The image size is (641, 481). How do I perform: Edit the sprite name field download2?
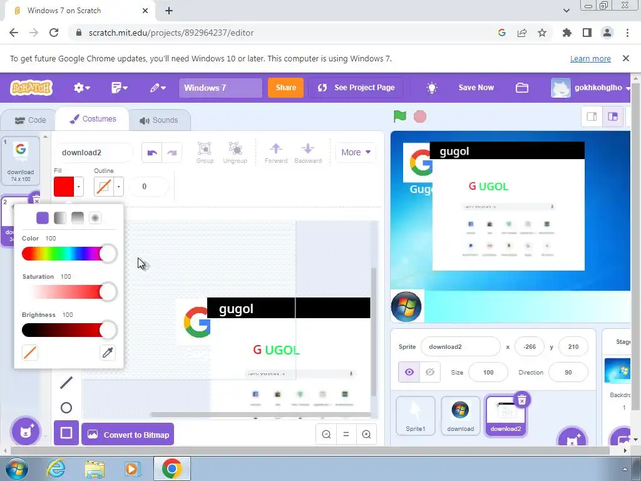pos(460,347)
